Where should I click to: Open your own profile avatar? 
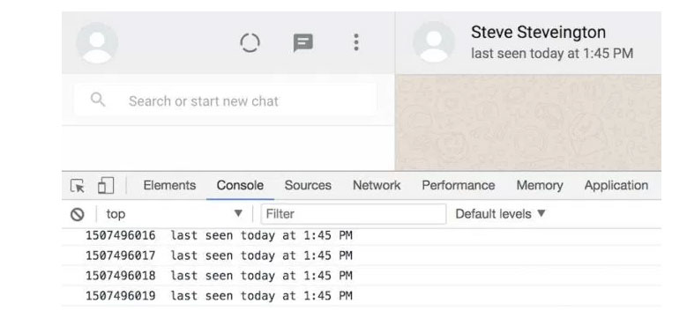pos(97,43)
